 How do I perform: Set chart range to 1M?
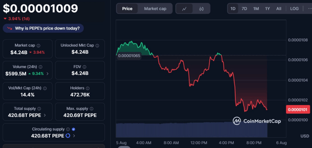click(256, 9)
